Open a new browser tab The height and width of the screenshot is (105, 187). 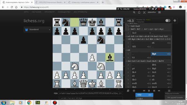tap(103, 2)
